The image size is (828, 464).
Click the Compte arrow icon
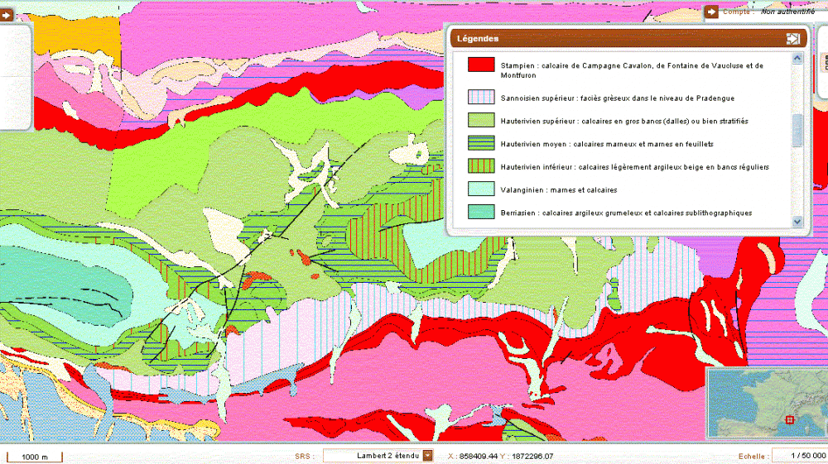pyautogui.click(x=710, y=12)
